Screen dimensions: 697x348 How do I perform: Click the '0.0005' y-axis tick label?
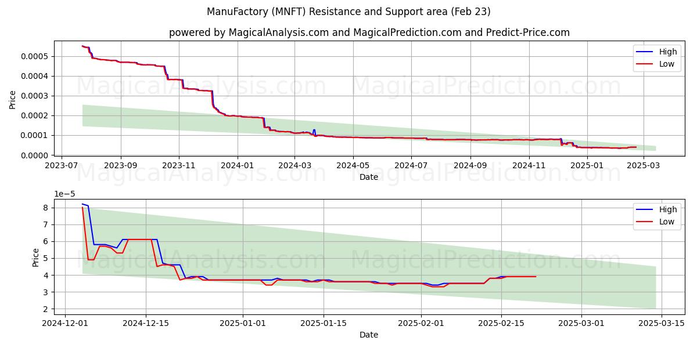pyautogui.click(x=35, y=56)
